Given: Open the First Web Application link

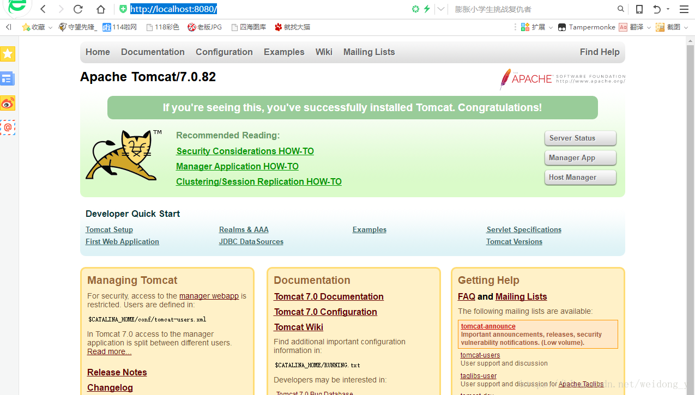Looking at the screenshot, I should (122, 241).
